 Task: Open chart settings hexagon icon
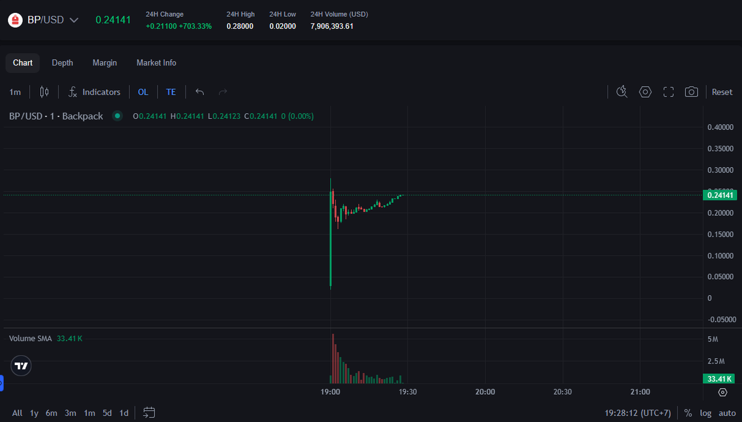coord(645,92)
